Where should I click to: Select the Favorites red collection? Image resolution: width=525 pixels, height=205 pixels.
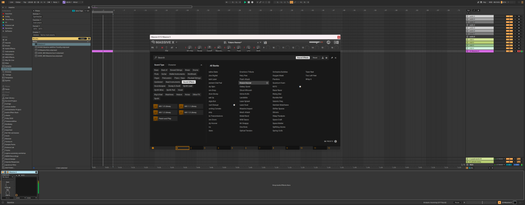pyautogui.click(x=7, y=14)
